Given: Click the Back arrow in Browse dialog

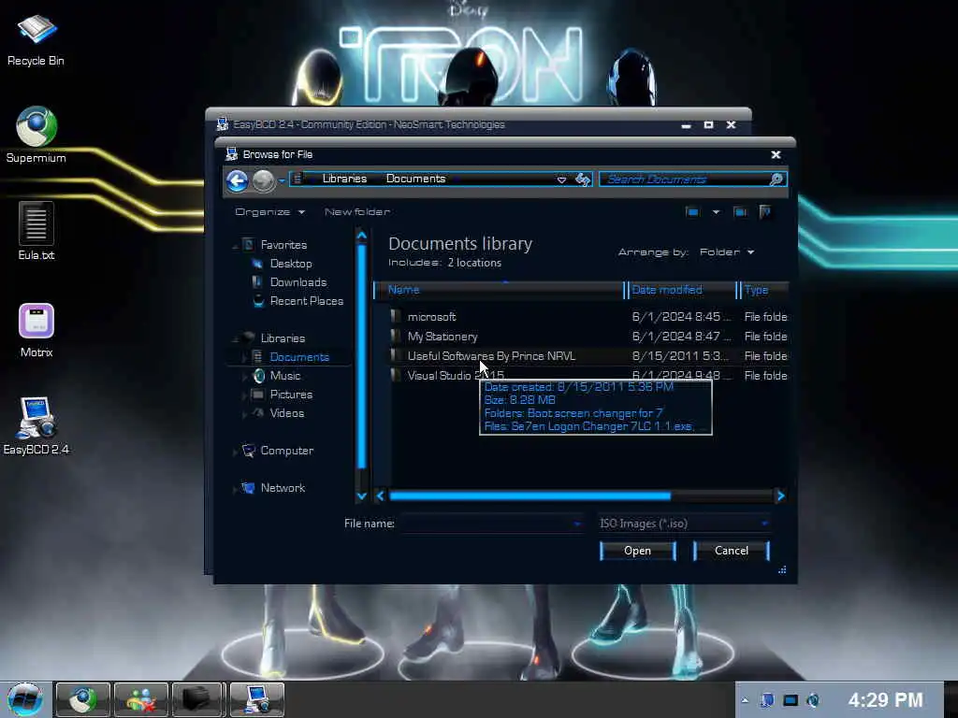Looking at the screenshot, I should tap(237, 180).
